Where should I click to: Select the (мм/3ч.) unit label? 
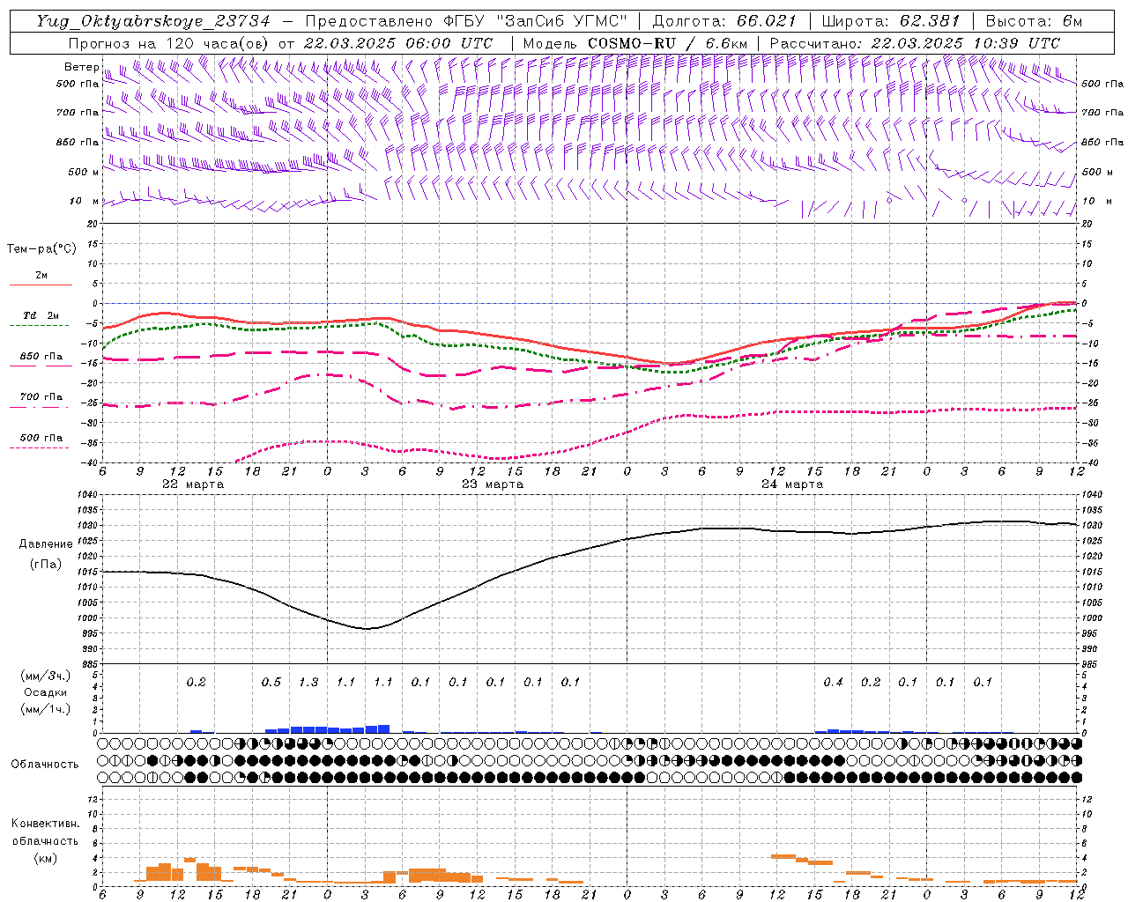[x=46, y=676]
